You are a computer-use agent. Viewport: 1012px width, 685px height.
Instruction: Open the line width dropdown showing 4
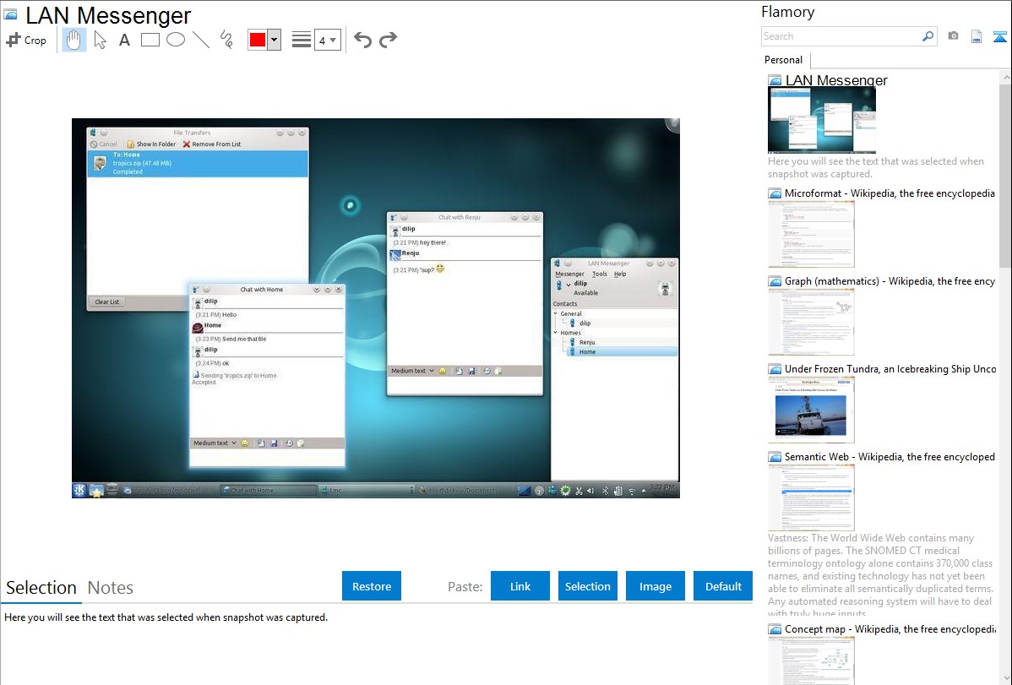327,40
